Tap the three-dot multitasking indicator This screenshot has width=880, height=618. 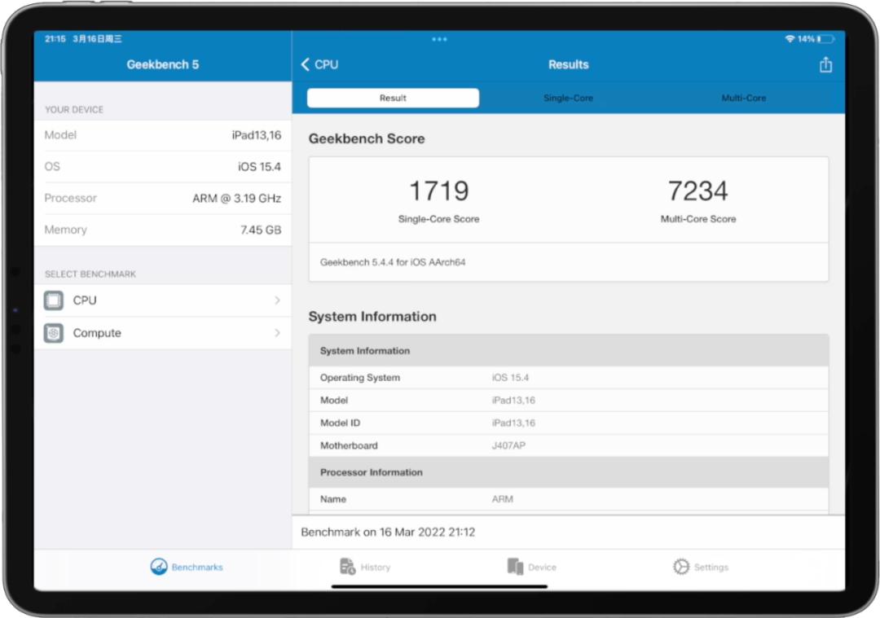tap(439, 39)
